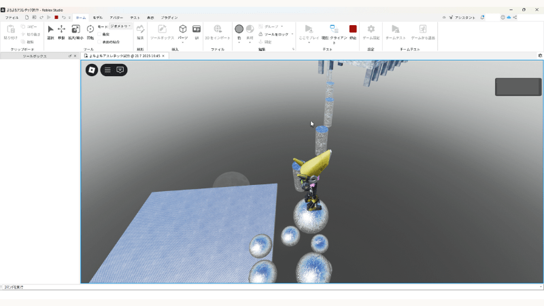Open the アシスタント assistant button
The width and height of the screenshot is (544, 306).
tap(462, 18)
